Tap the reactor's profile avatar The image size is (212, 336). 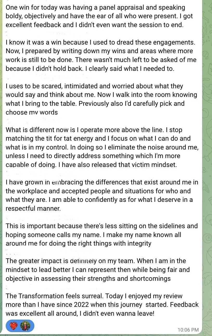[25, 326]
